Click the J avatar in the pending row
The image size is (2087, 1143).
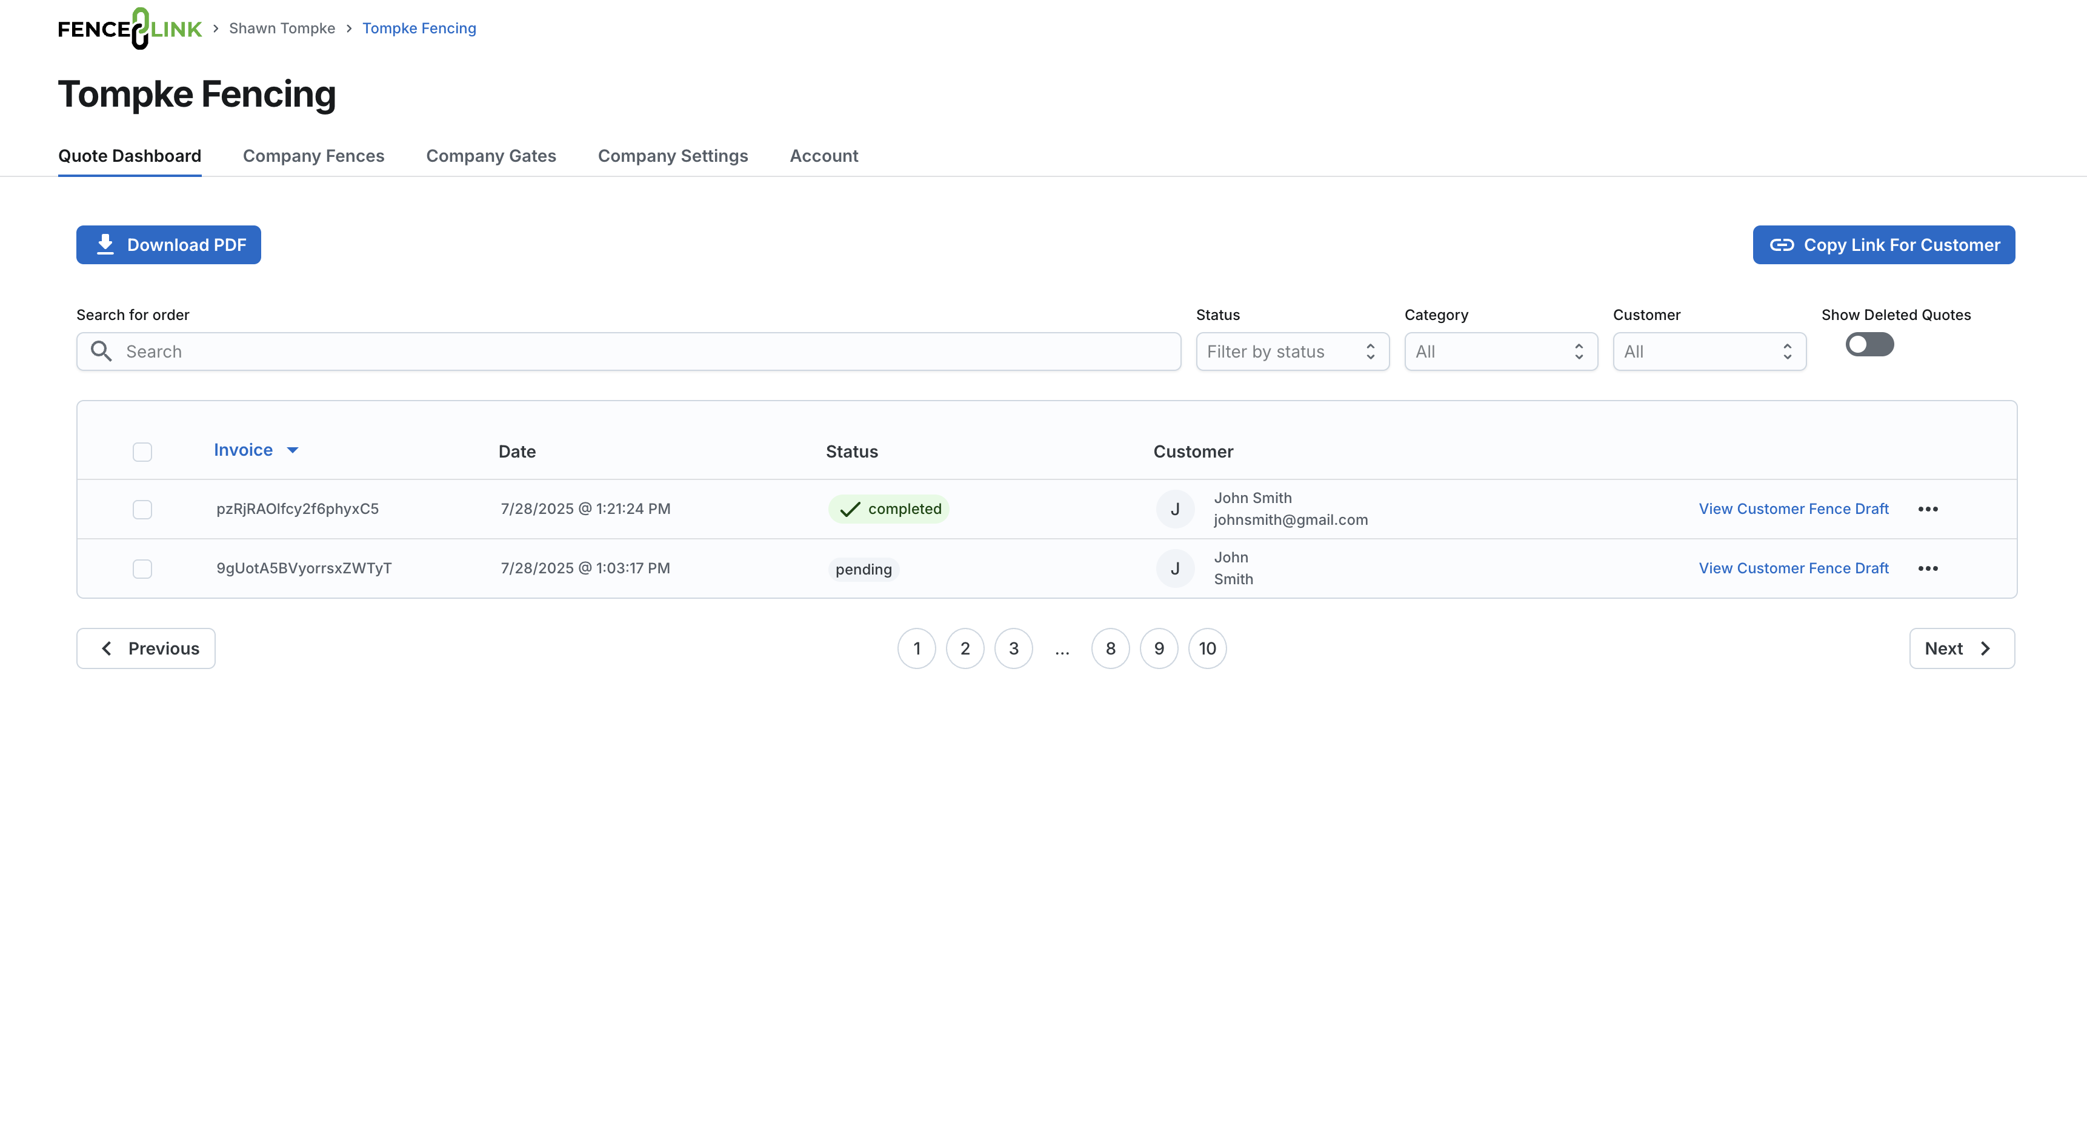tap(1175, 568)
